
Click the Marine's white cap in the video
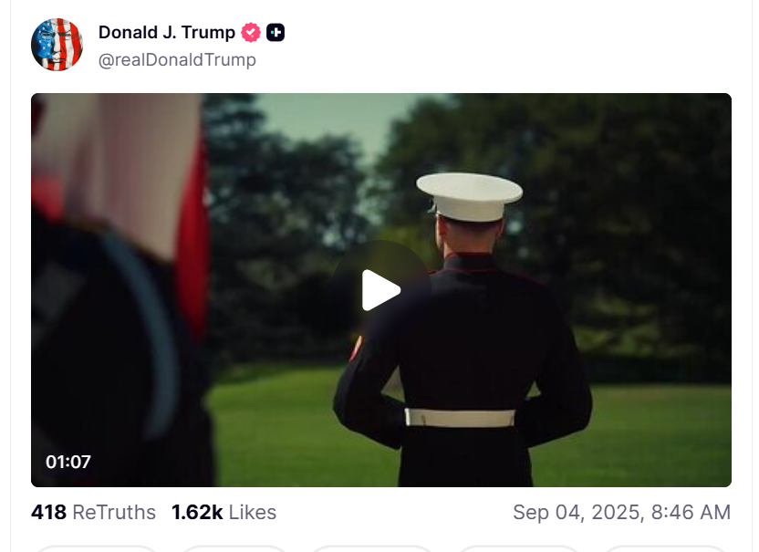470,195
